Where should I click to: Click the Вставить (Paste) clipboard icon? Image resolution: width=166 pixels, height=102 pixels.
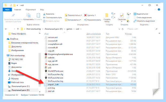coord(38,15)
